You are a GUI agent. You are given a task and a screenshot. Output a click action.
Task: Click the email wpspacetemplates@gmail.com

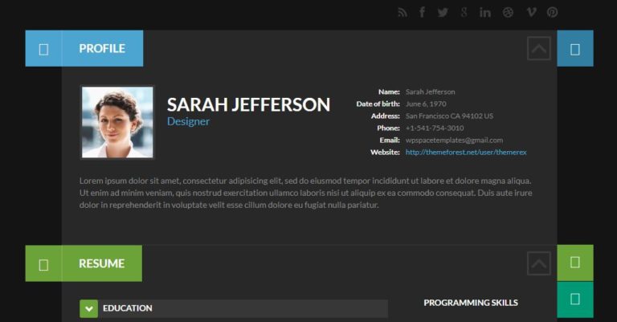click(454, 140)
